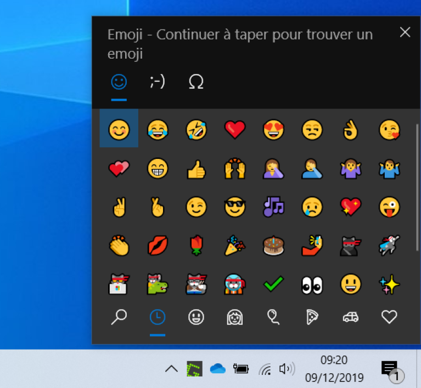Switch to the kaomoji ;-) tab
421x388 pixels.
pyautogui.click(x=157, y=82)
